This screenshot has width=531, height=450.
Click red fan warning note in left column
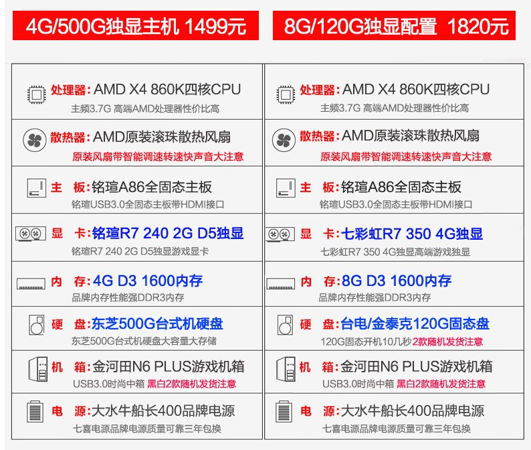click(158, 156)
